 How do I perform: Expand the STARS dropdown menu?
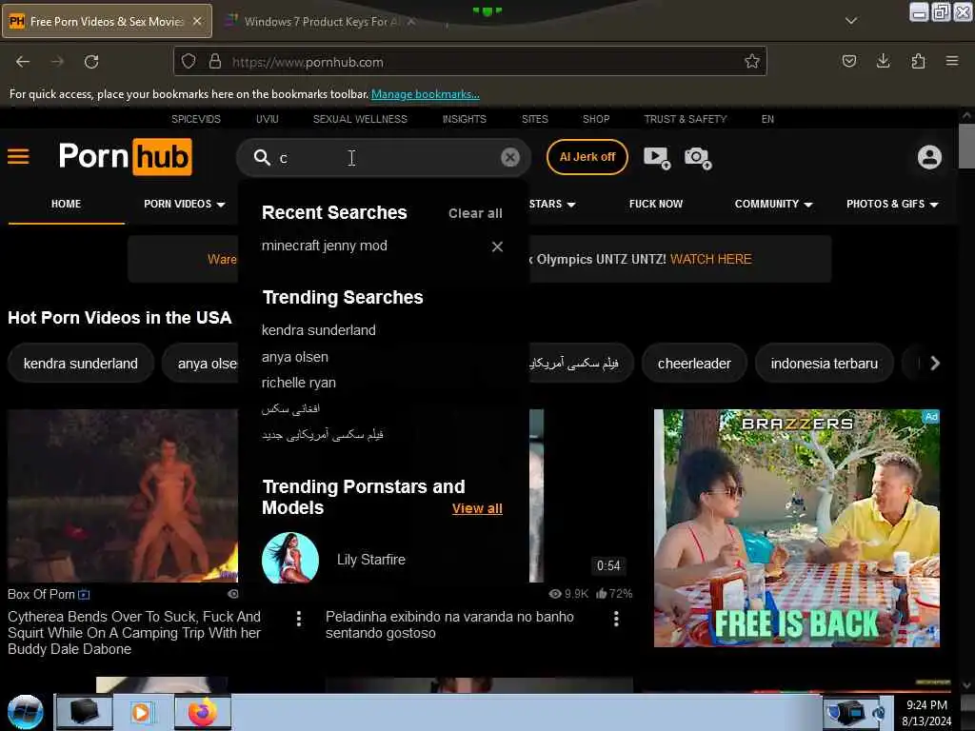point(552,204)
